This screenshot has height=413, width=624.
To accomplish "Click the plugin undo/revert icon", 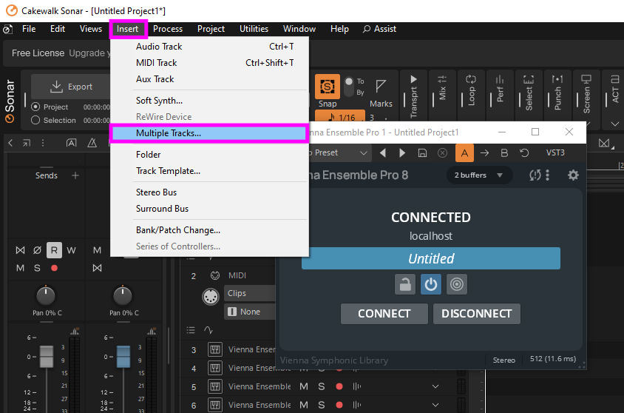I will (x=524, y=153).
